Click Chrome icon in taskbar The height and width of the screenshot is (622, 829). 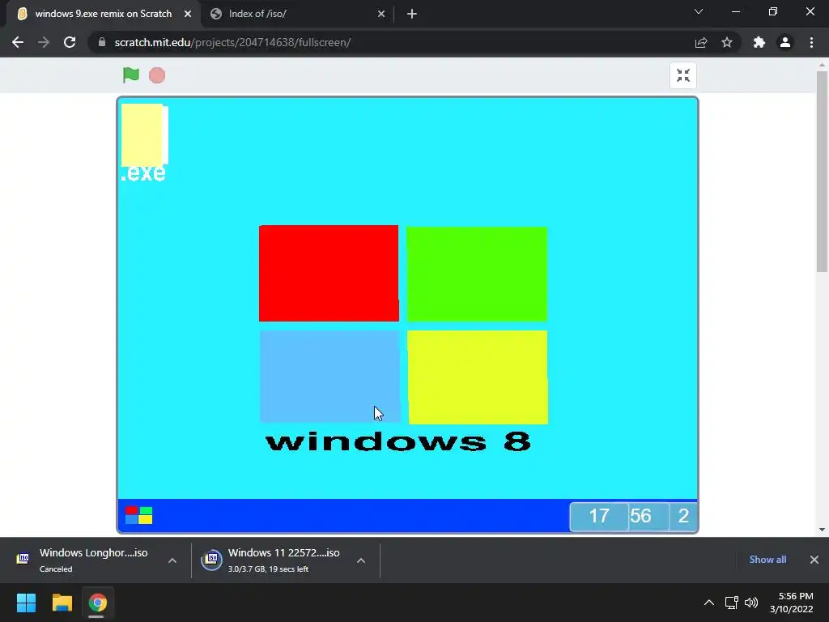coord(97,603)
